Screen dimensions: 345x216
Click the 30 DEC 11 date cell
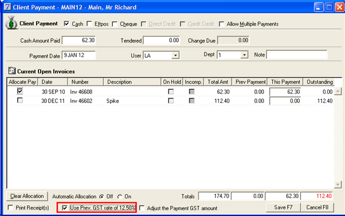53,101
